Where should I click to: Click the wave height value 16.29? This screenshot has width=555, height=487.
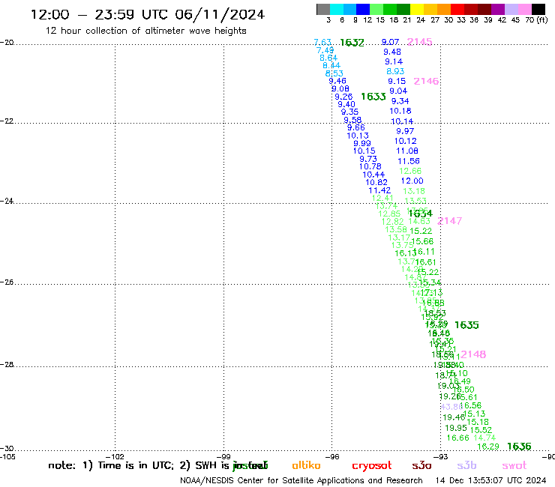pos(488,447)
